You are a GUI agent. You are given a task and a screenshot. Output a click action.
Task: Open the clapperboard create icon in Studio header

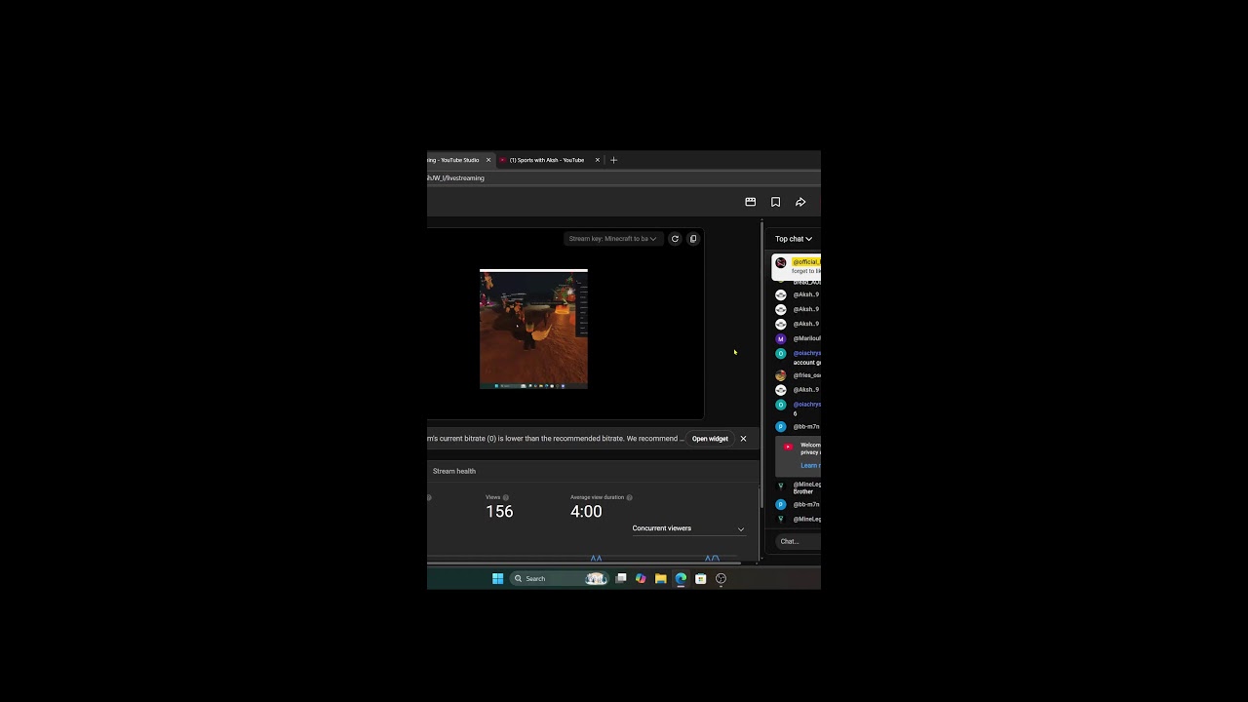751,202
